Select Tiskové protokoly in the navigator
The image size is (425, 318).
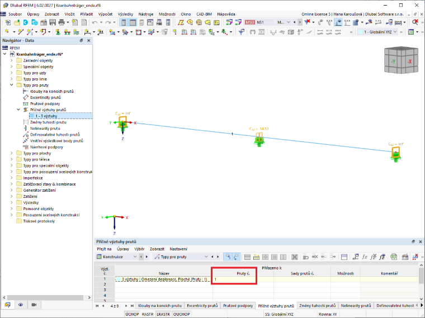pyautogui.click(x=39, y=221)
